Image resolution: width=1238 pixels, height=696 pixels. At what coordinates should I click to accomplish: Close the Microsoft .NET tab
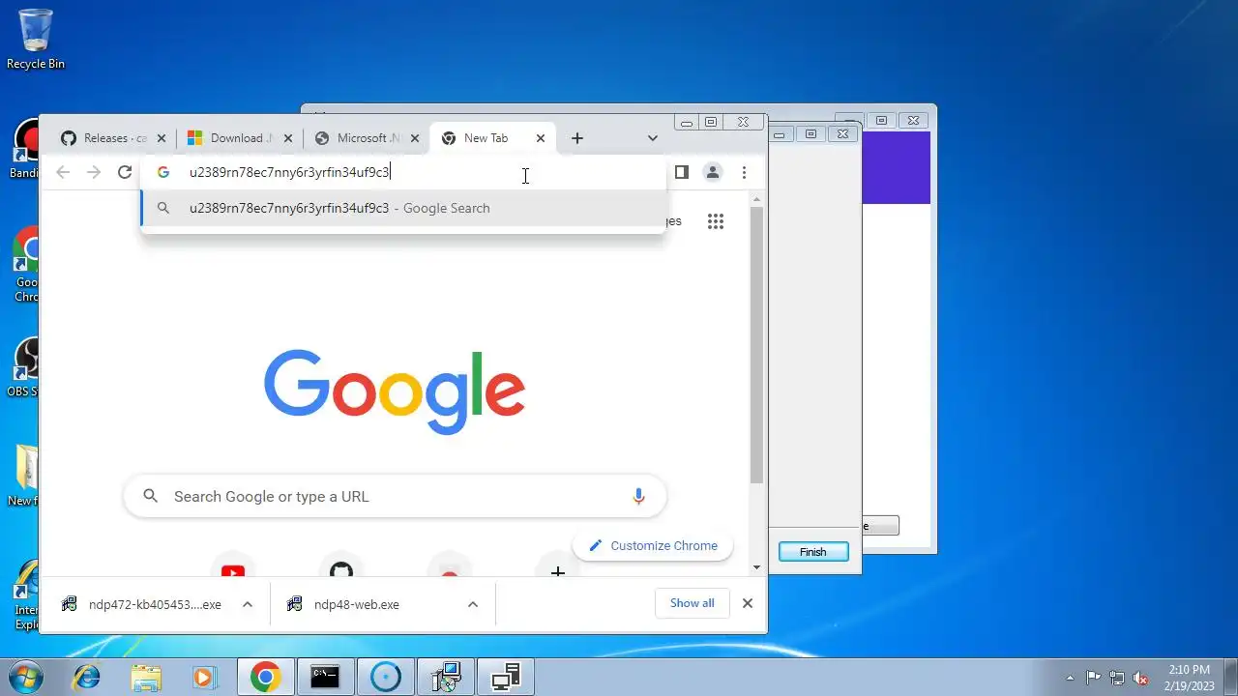(415, 138)
